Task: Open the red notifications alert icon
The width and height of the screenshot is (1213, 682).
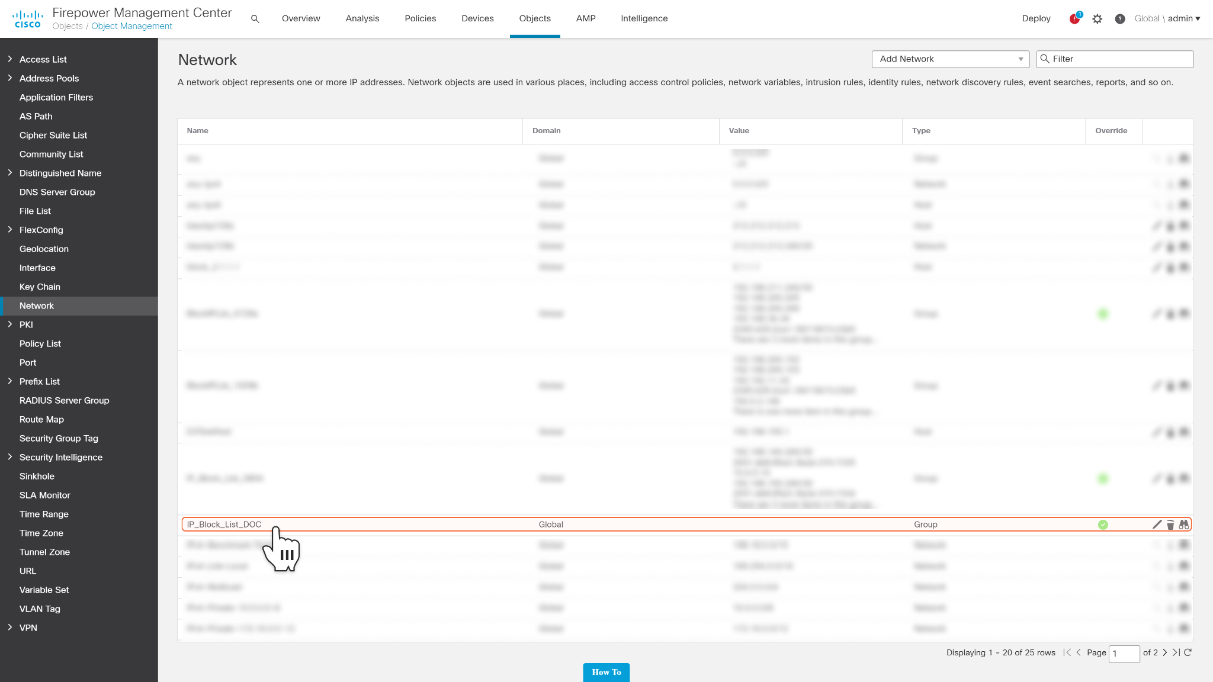Action: point(1074,19)
